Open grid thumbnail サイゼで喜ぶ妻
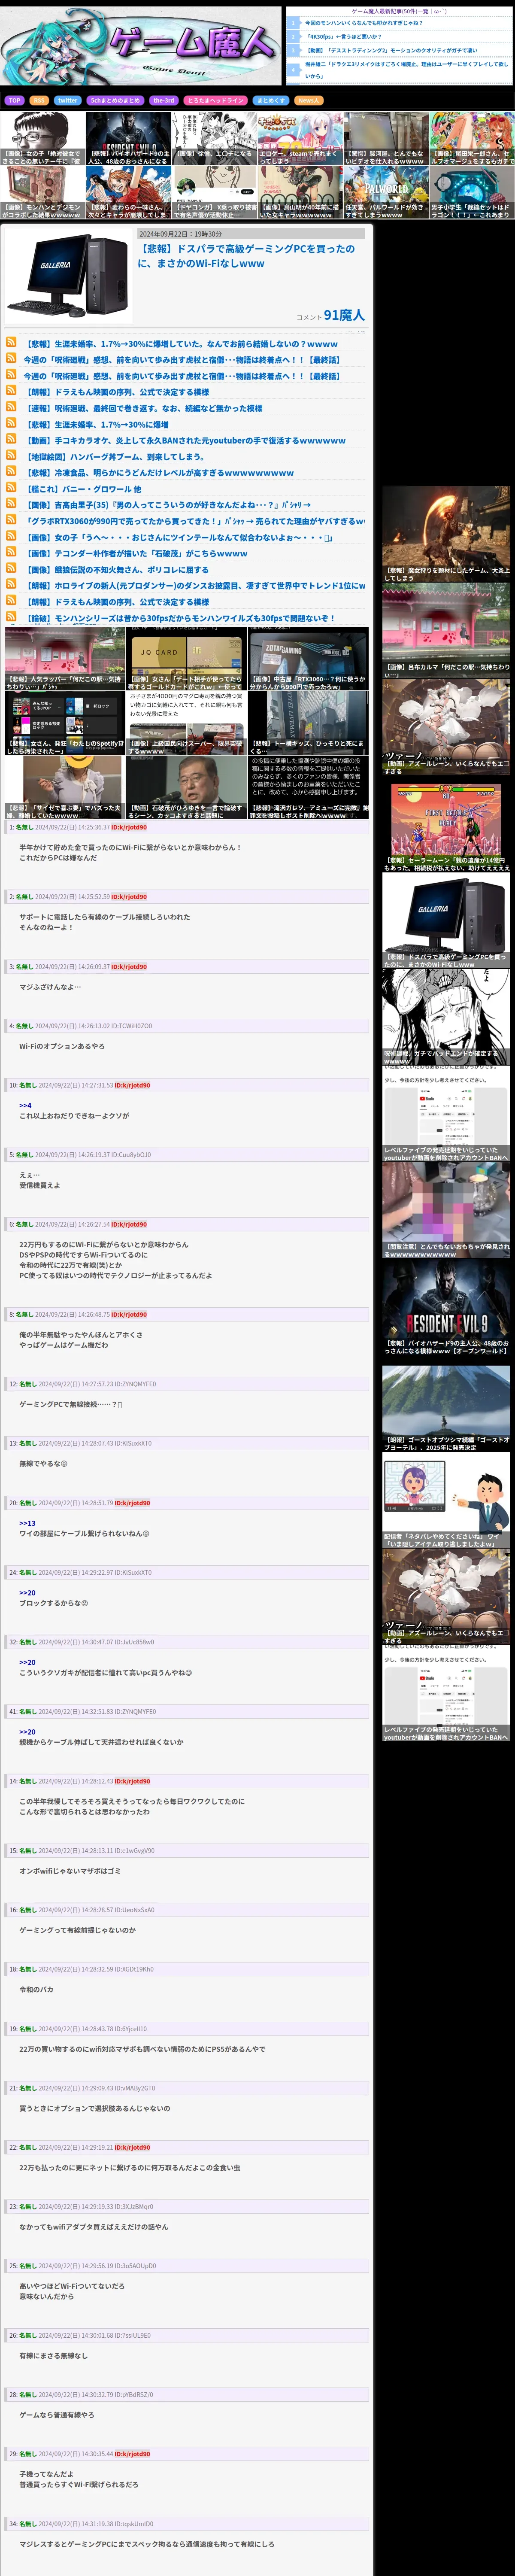515x2576 pixels. pos(65,787)
